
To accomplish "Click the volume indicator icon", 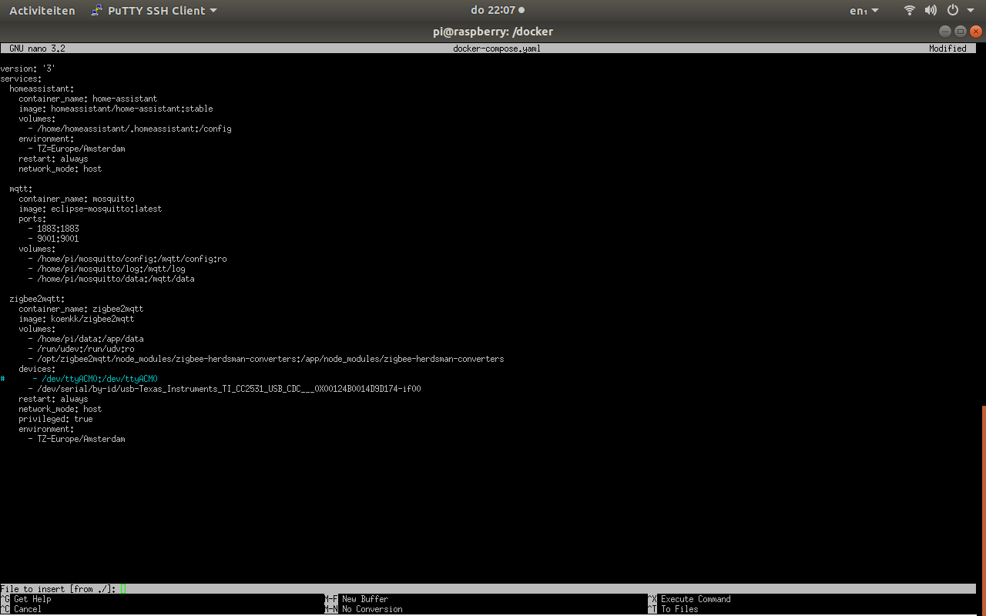I will pos(931,10).
